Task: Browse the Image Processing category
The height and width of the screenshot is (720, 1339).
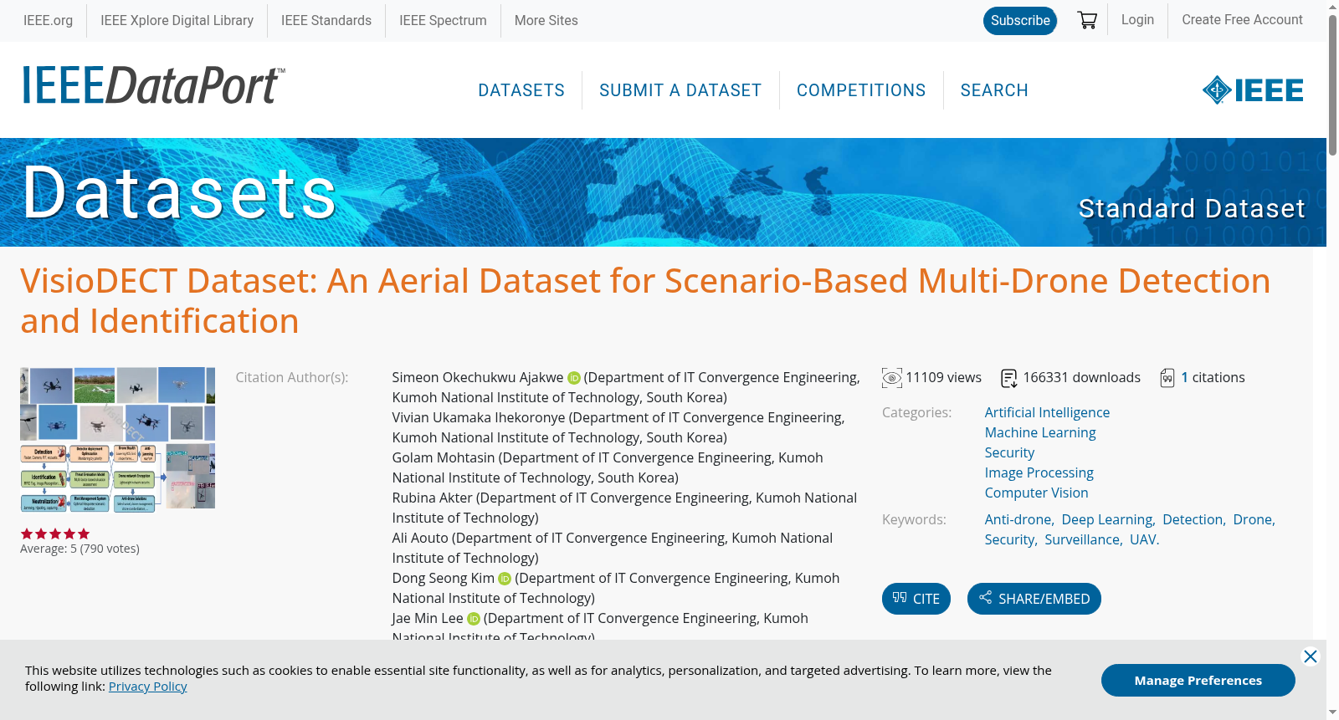Action: coord(1039,472)
